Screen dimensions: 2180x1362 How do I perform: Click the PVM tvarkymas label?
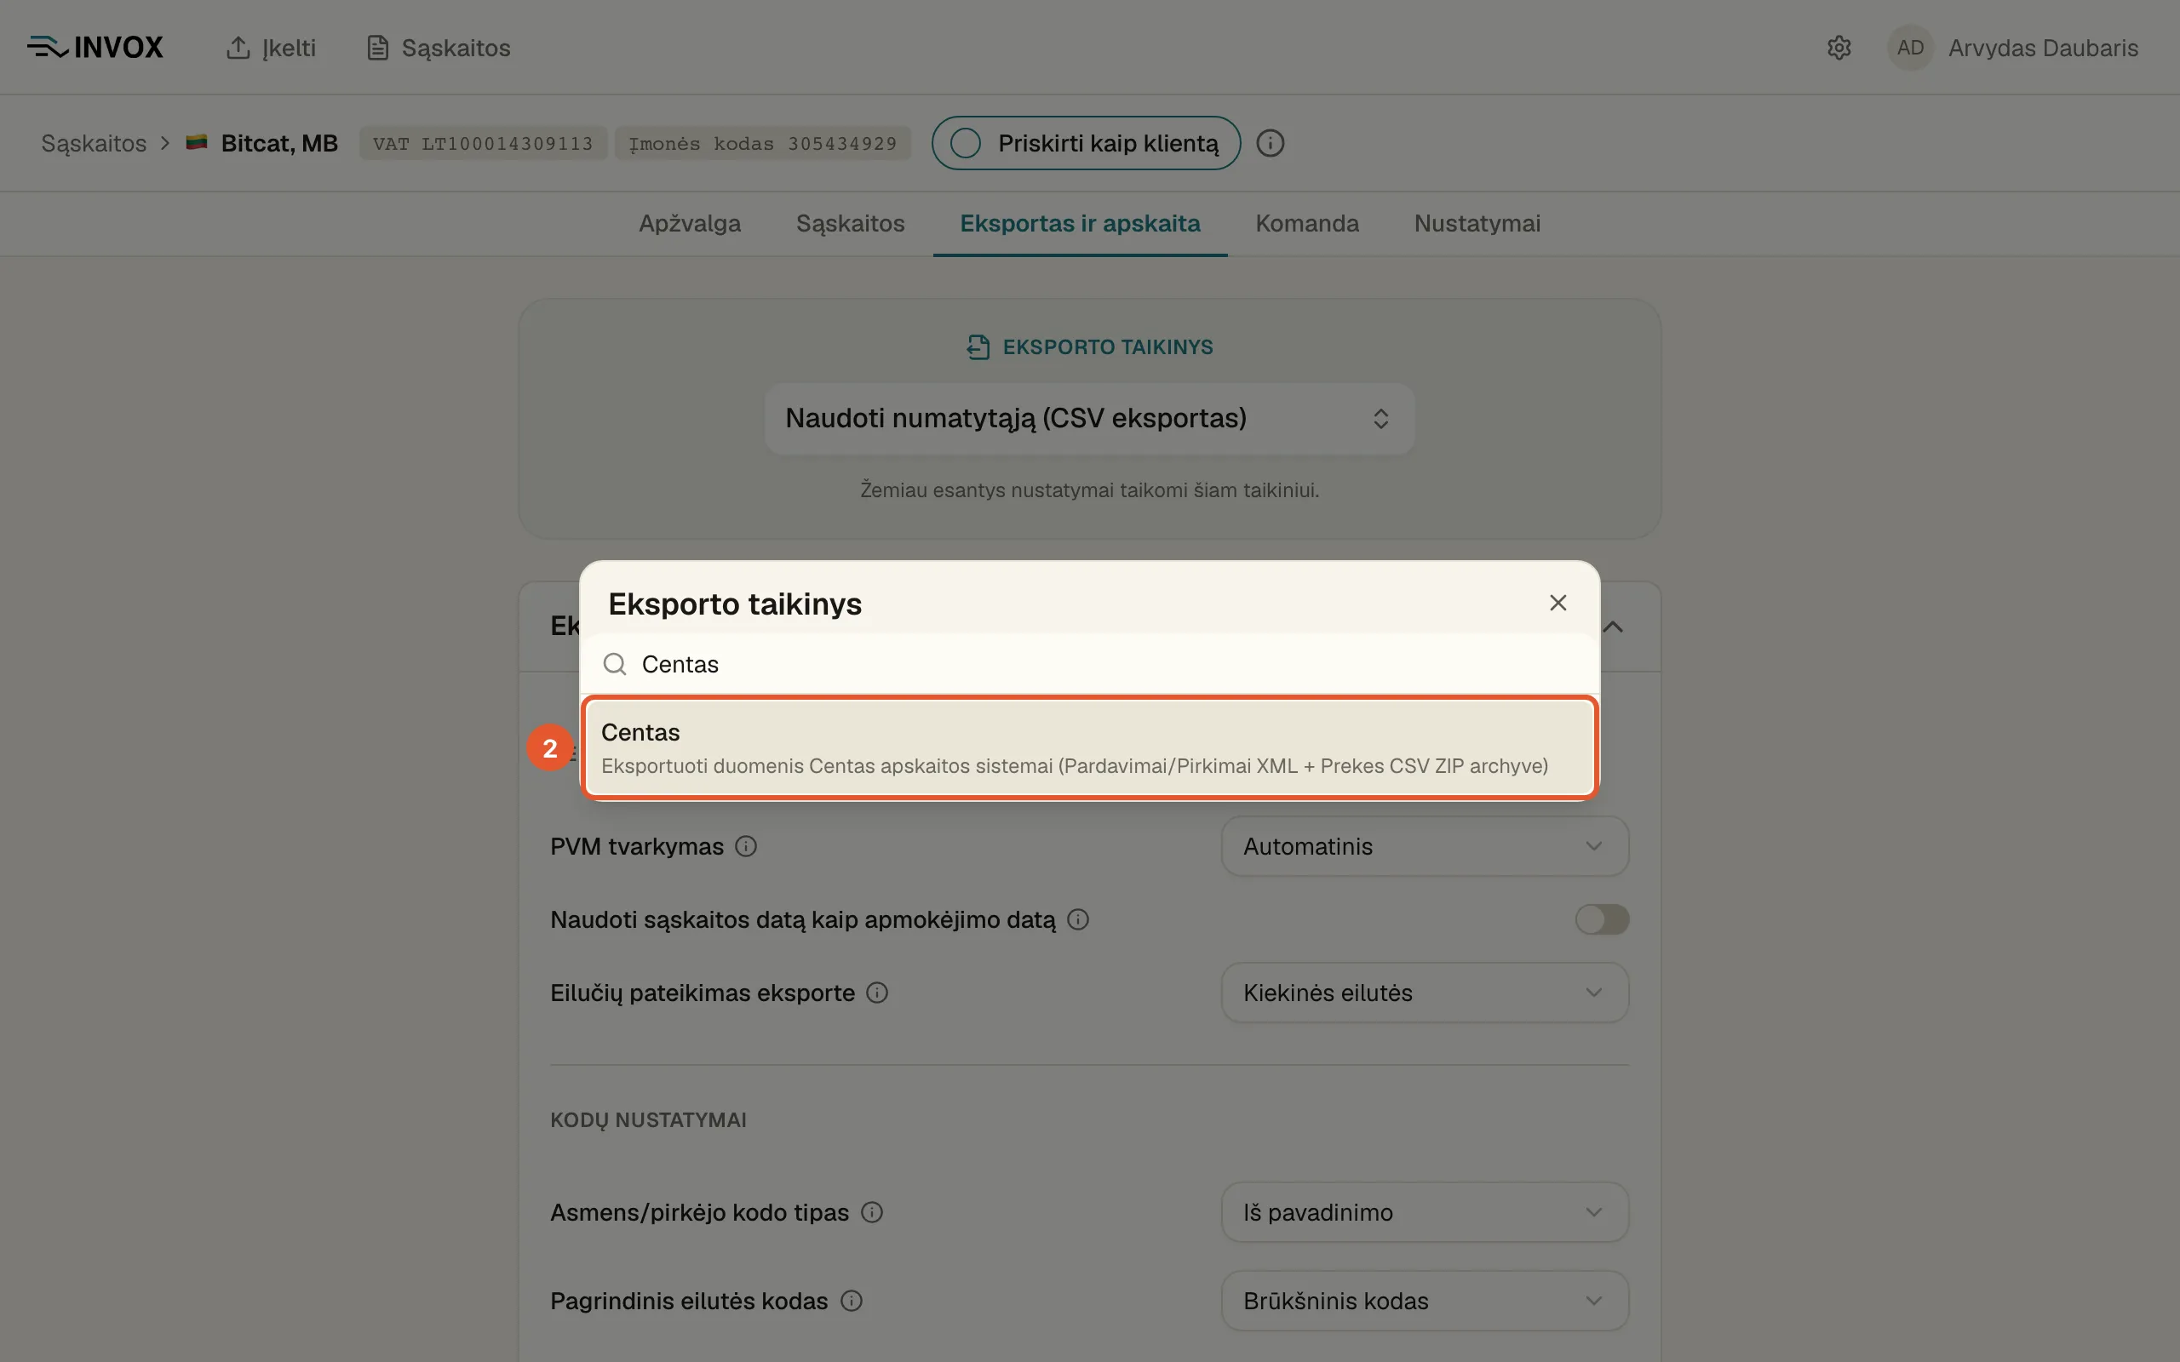pyautogui.click(x=637, y=847)
